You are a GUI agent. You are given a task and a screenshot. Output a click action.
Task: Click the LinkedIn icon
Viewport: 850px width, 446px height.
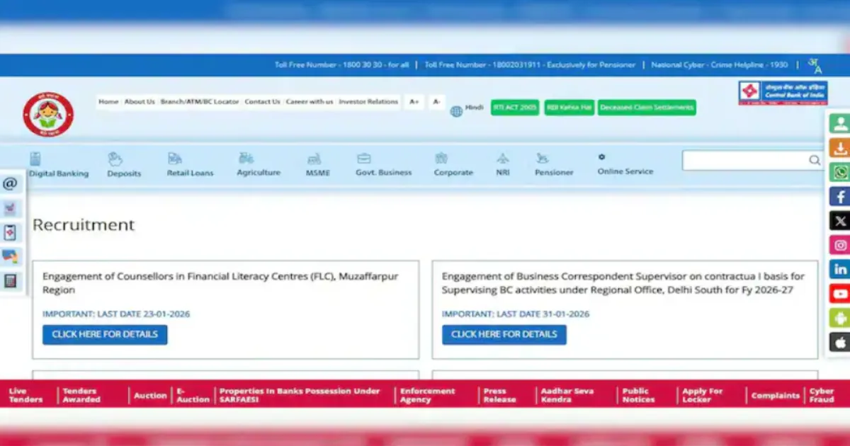pyautogui.click(x=839, y=270)
